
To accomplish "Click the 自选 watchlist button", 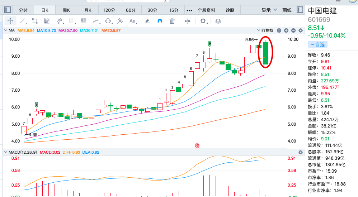I will pos(317,44).
